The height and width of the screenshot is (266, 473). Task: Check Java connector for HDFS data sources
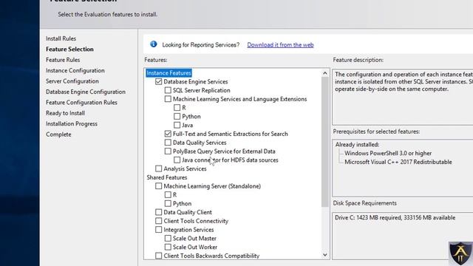coord(177,160)
